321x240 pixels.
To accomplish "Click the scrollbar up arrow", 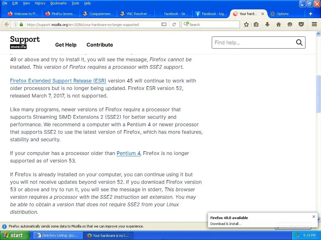I will click(318, 33).
